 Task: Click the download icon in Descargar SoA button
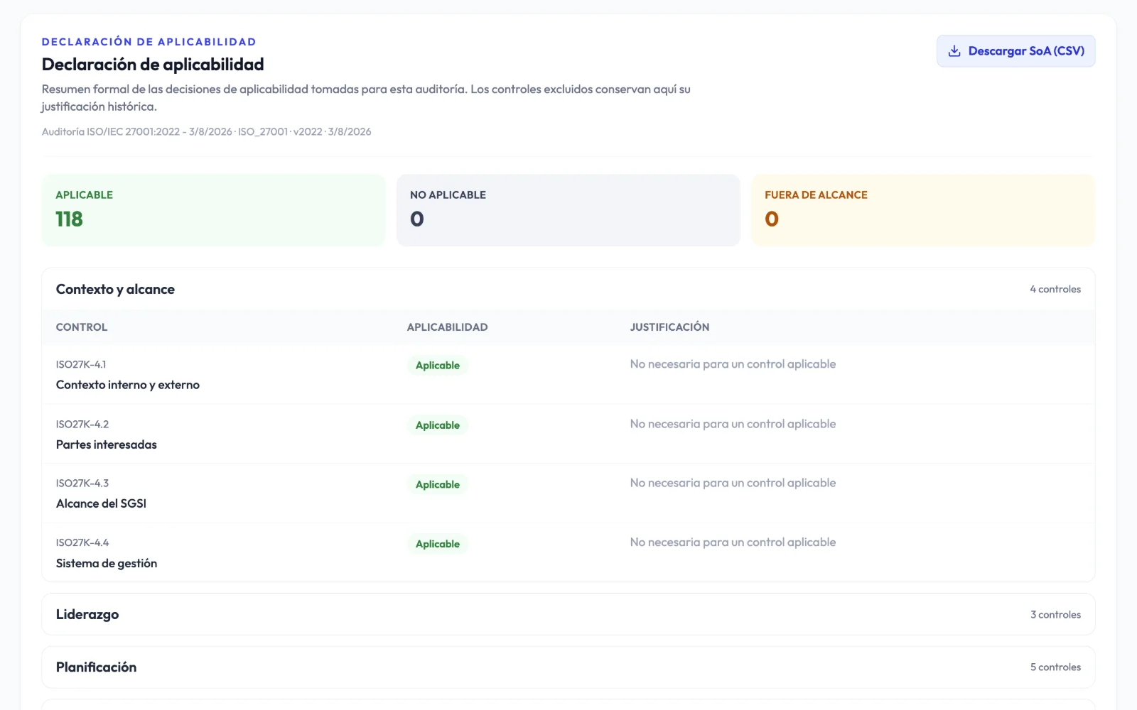[954, 51]
